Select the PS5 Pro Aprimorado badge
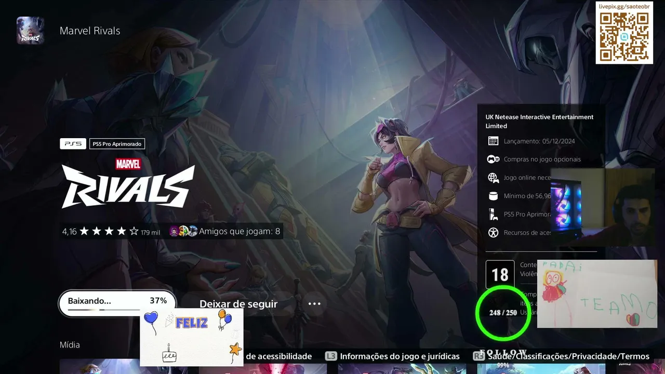The height and width of the screenshot is (374, 665). point(117,144)
